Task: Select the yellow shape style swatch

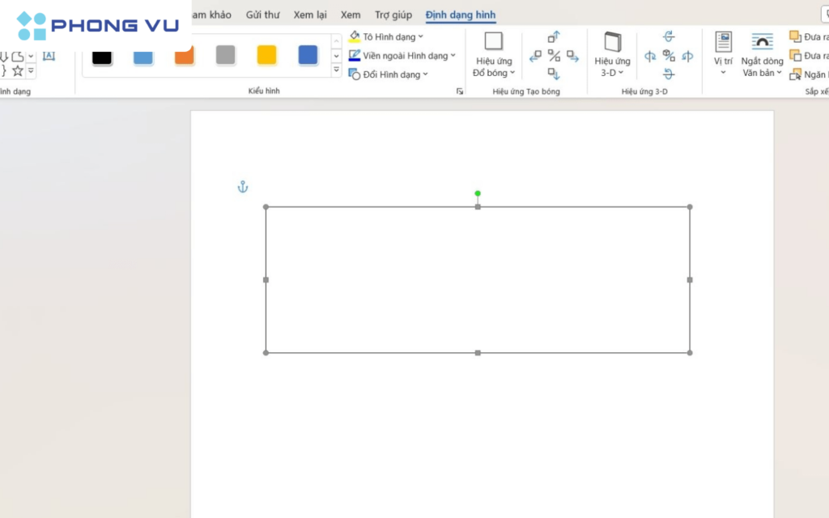Action: pyautogui.click(x=266, y=55)
